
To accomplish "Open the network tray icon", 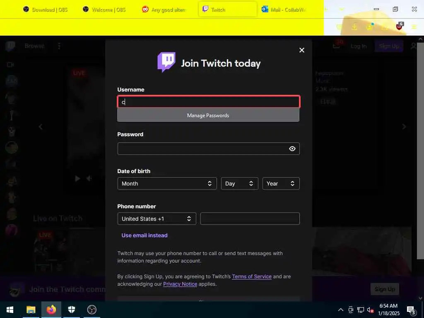I will (x=361, y=310).
